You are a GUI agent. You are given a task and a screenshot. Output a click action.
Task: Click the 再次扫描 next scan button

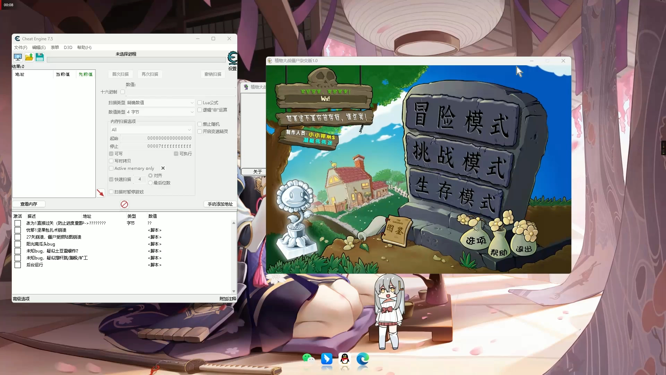click(x=150, y=74)
